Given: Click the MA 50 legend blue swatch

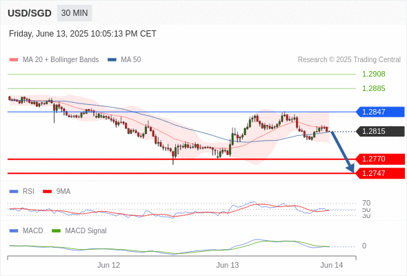Looking at the screenshot, I should coord(112,60).
